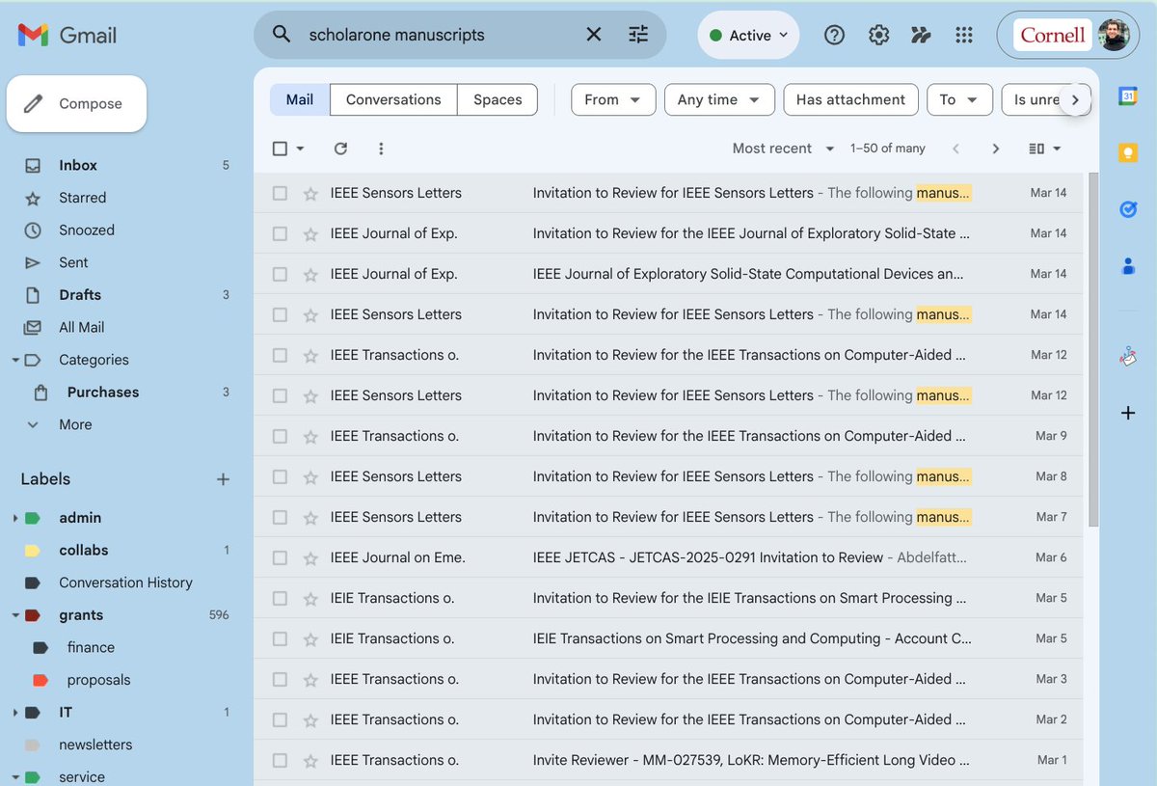Open the Most recent sort dropdown

tap(784, 149)
